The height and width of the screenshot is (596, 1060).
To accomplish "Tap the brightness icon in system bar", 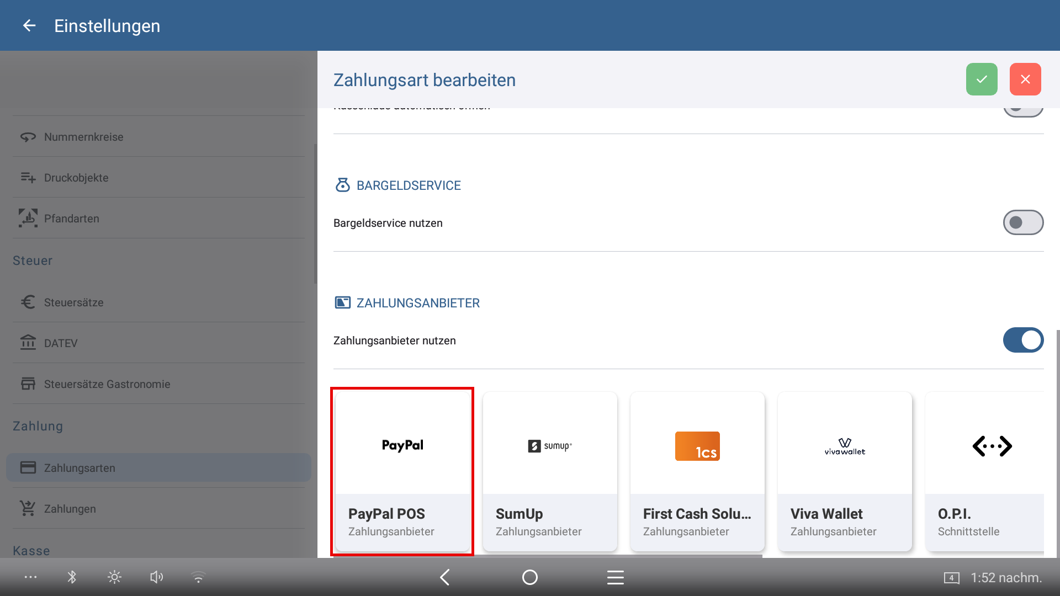I will point(114,577).
